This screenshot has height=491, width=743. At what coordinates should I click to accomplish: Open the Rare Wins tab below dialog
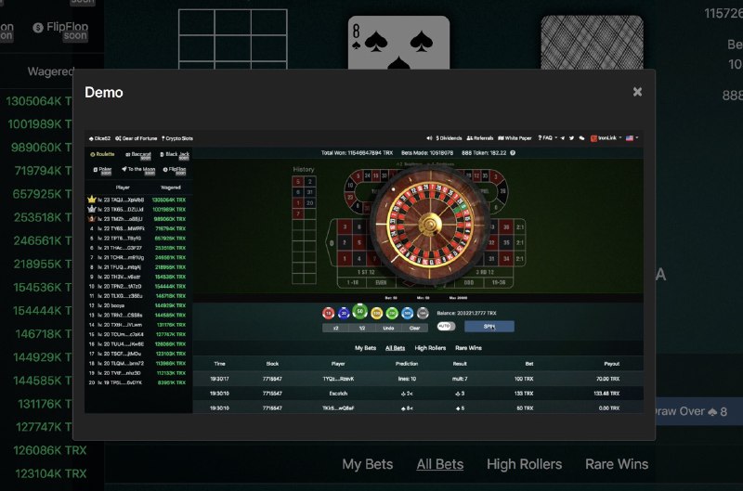pyautogui.click(x=617, y=464)
